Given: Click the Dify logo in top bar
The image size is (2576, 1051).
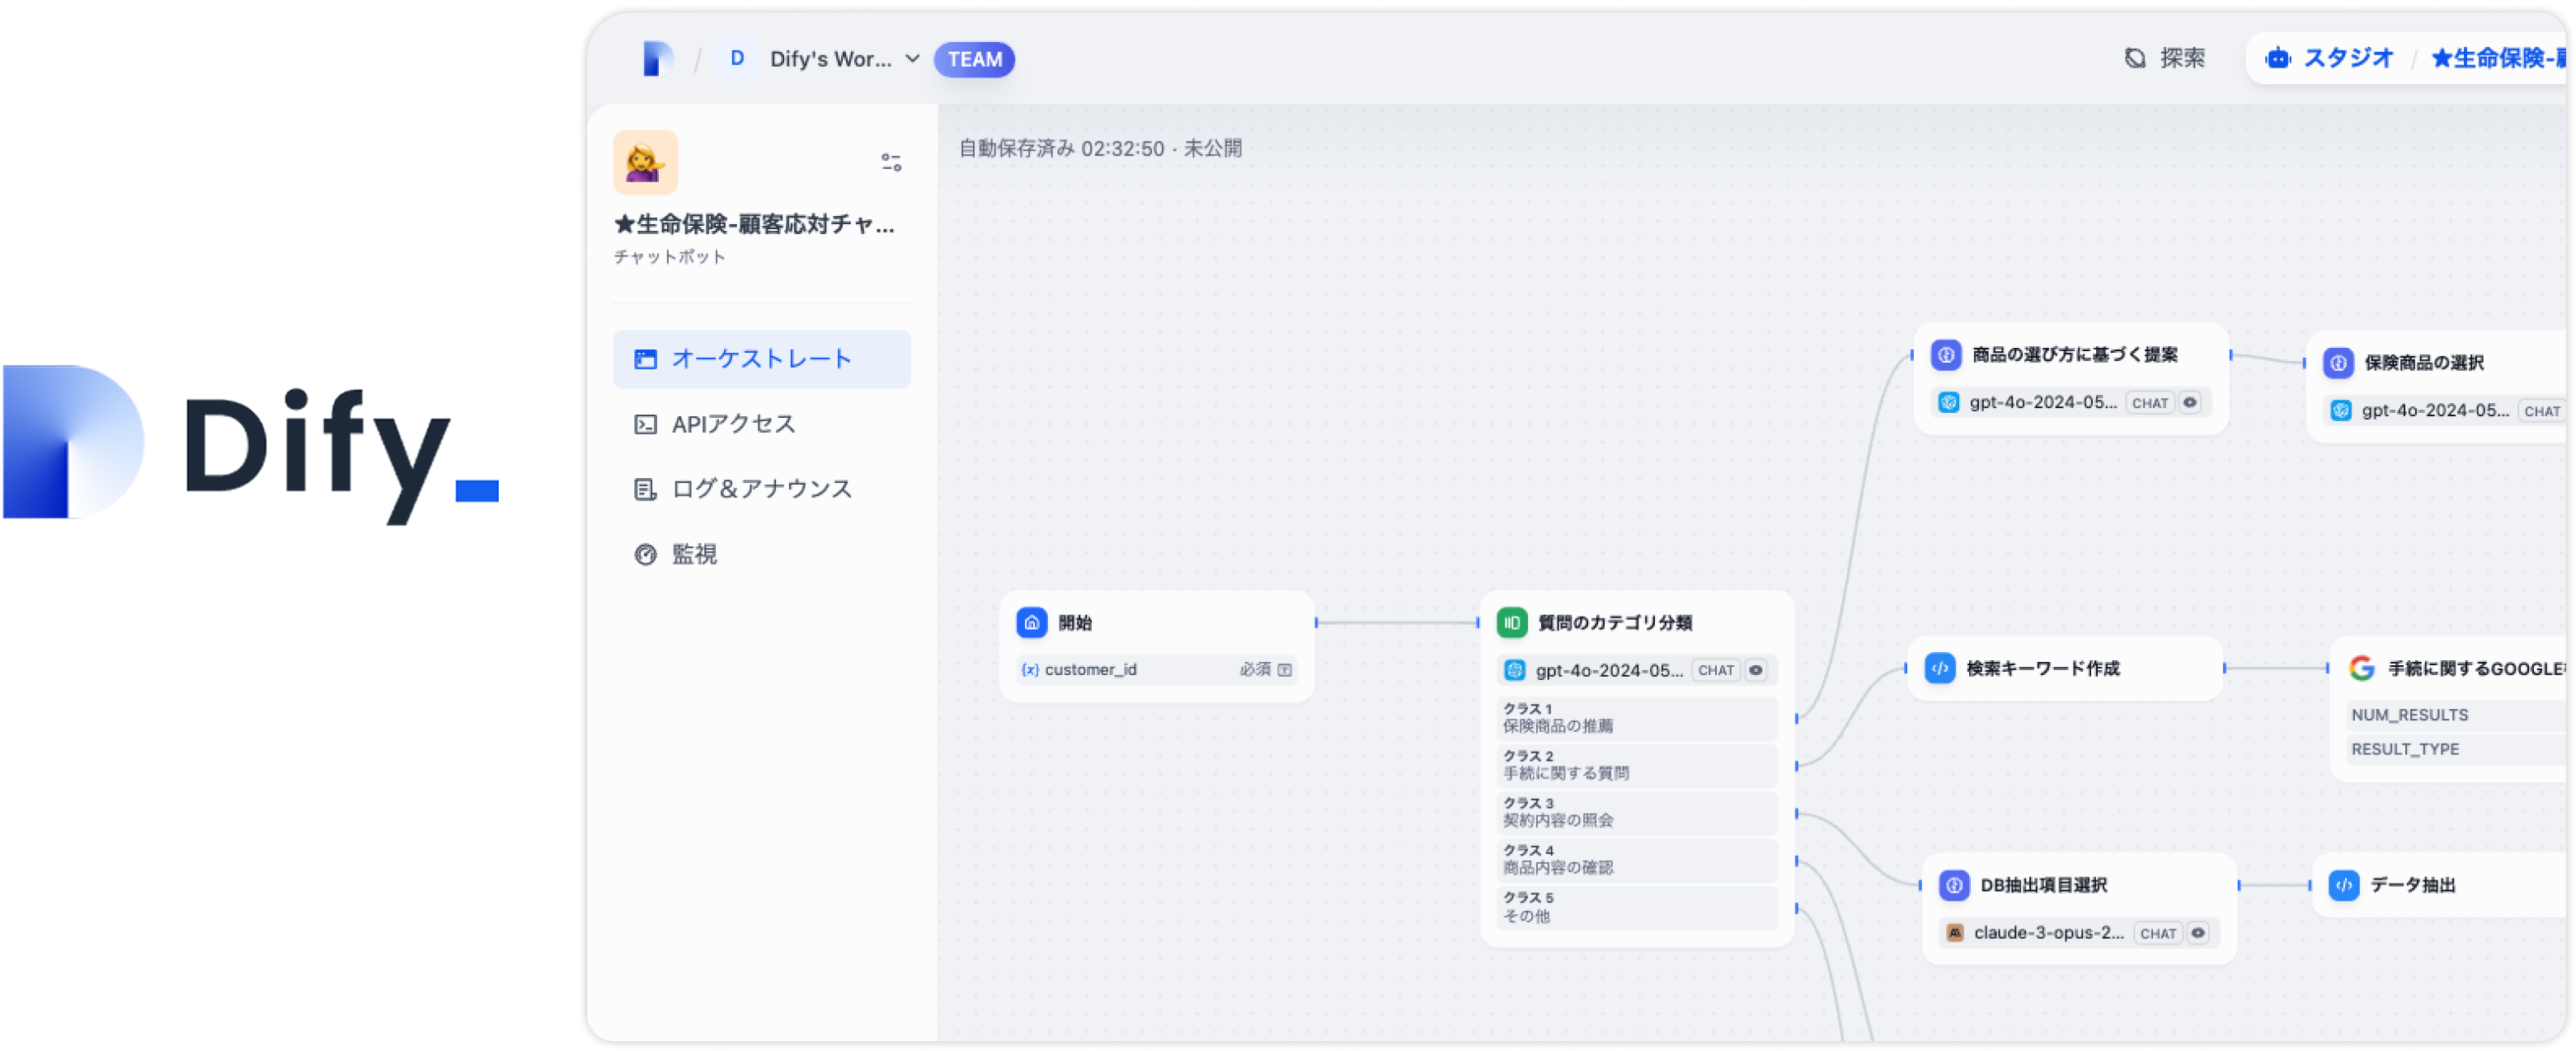Looking at the screenshot, I should pos(657,59).
